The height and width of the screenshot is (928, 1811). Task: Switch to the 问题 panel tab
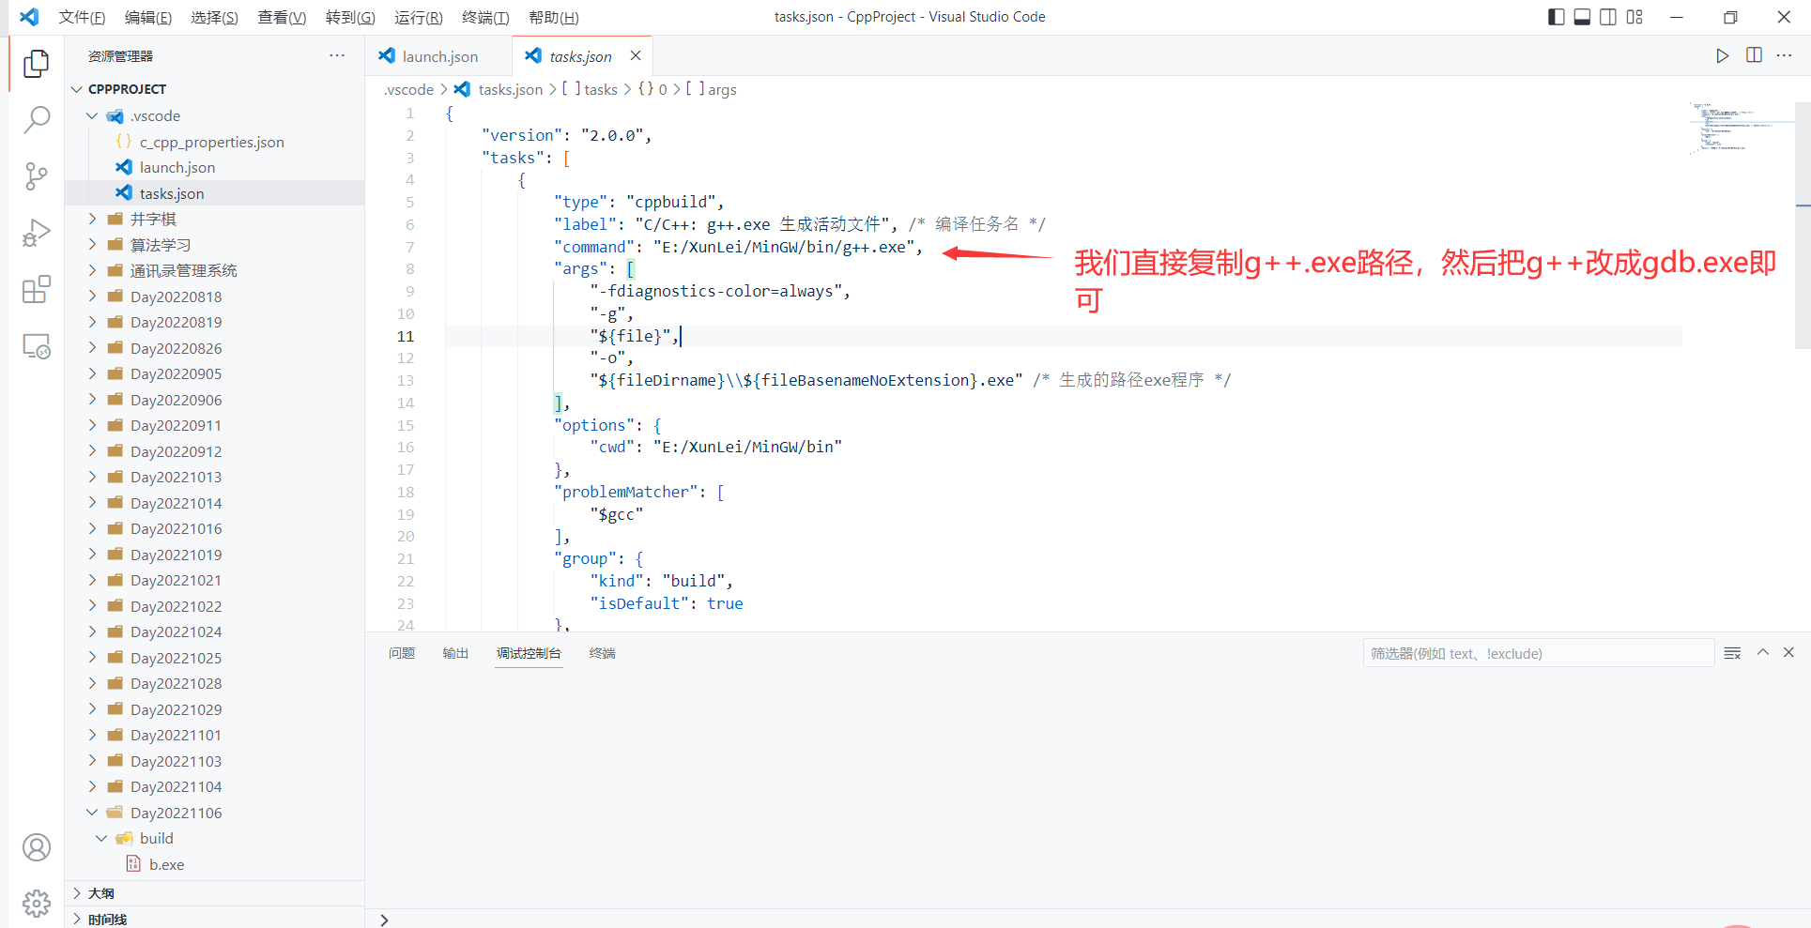click(402, 653)
